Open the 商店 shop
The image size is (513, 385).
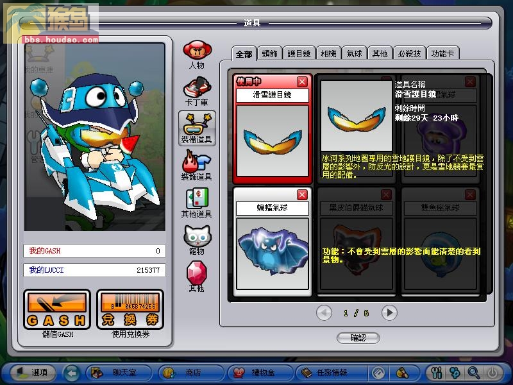pyautogui.click(x=191, y=372)
